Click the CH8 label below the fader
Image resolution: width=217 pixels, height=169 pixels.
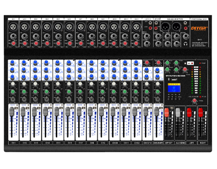(x=92, y=143)
